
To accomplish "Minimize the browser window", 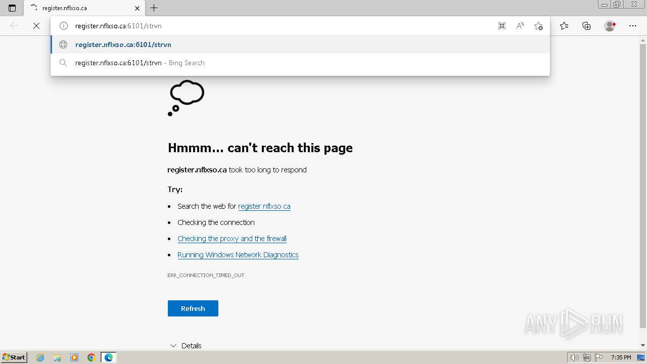I will pyautogui.click(x=605, y=4).
